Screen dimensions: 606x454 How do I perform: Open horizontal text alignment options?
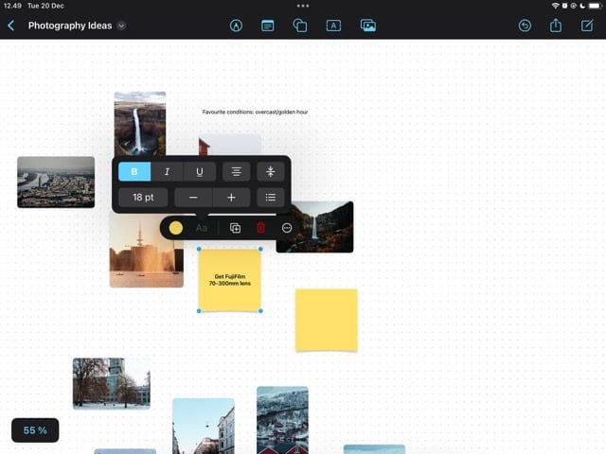(237, 171)
